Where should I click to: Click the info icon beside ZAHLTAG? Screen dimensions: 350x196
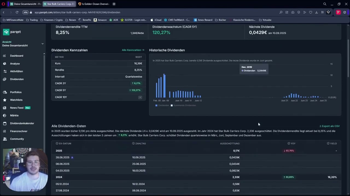pyautogui.click(x=133, y=143)
